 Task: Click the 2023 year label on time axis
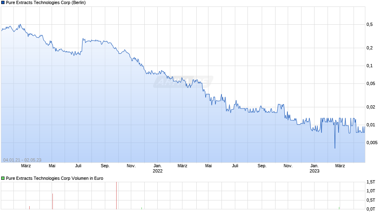coord(315,171)
